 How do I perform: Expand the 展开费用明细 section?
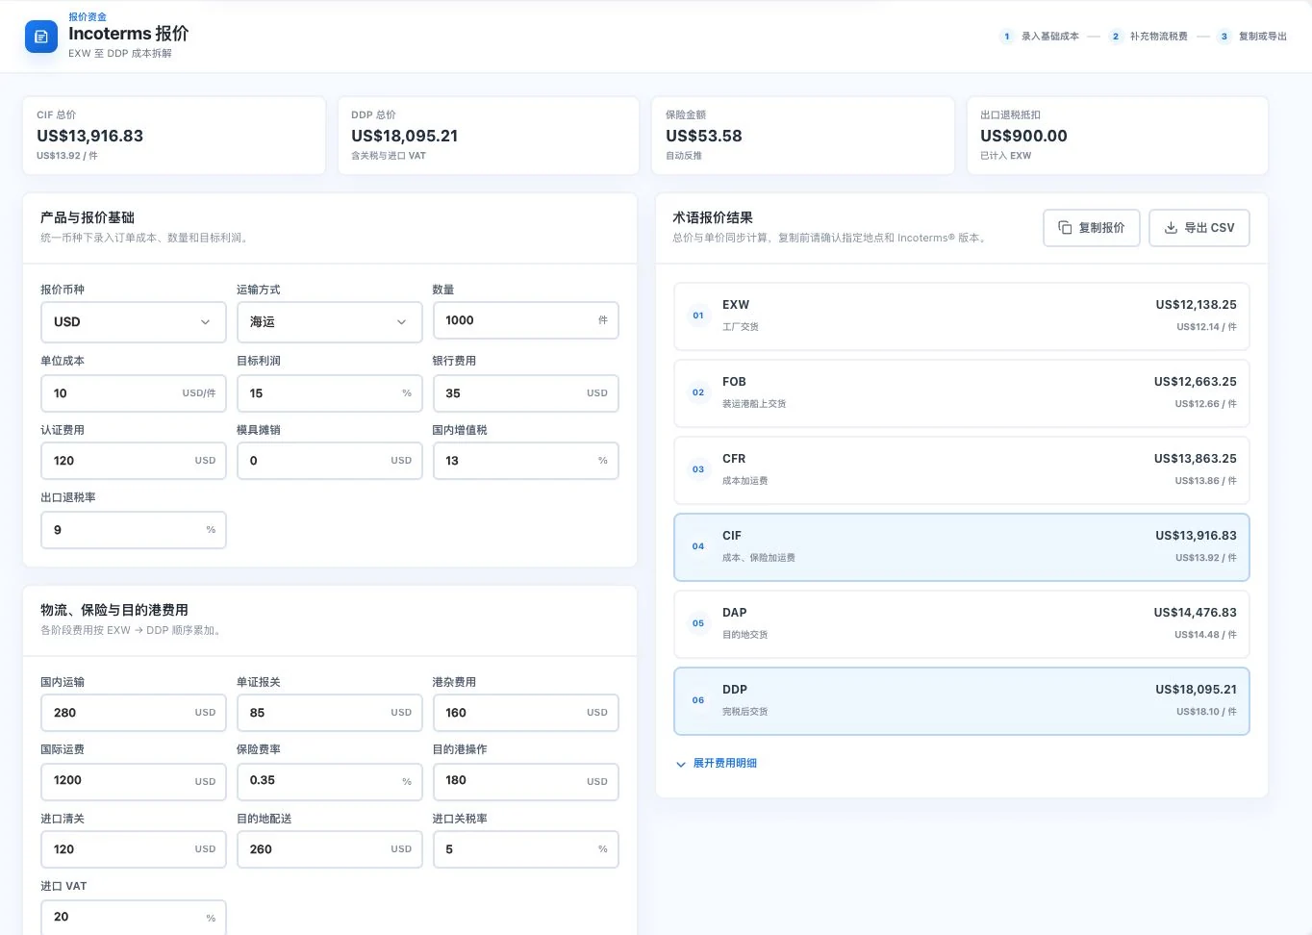pos(716,764)
